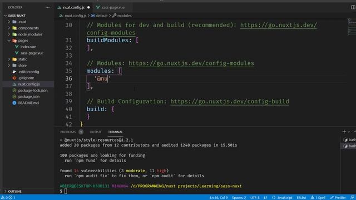Click the pages folder icon
This screenshot has height=200, width=356.
[14, 41]
